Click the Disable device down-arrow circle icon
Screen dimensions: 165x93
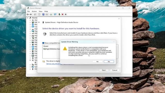pyautogui.click(x=66, y=14)
